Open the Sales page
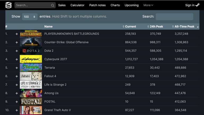The image size is (204, 115). (62, 5)
